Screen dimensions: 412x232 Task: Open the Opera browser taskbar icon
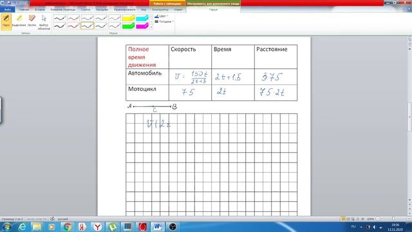(143, 227)
